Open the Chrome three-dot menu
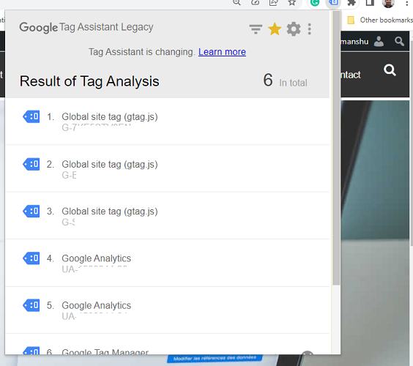413x366 pixels. click(407, 3)
